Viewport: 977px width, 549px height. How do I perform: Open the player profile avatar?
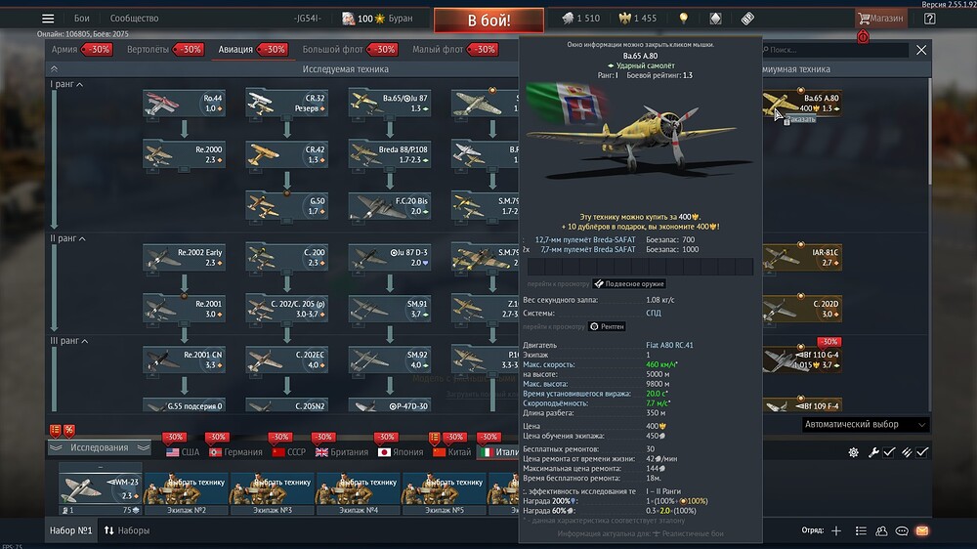(349, 18)
